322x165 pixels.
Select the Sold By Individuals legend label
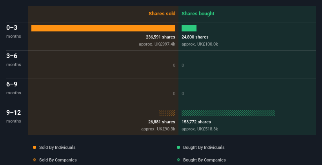tap(57, 147)
